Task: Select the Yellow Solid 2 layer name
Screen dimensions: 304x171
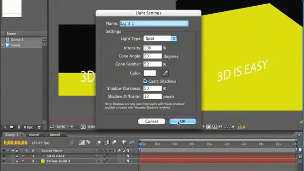Action: (x=58, y=161)
